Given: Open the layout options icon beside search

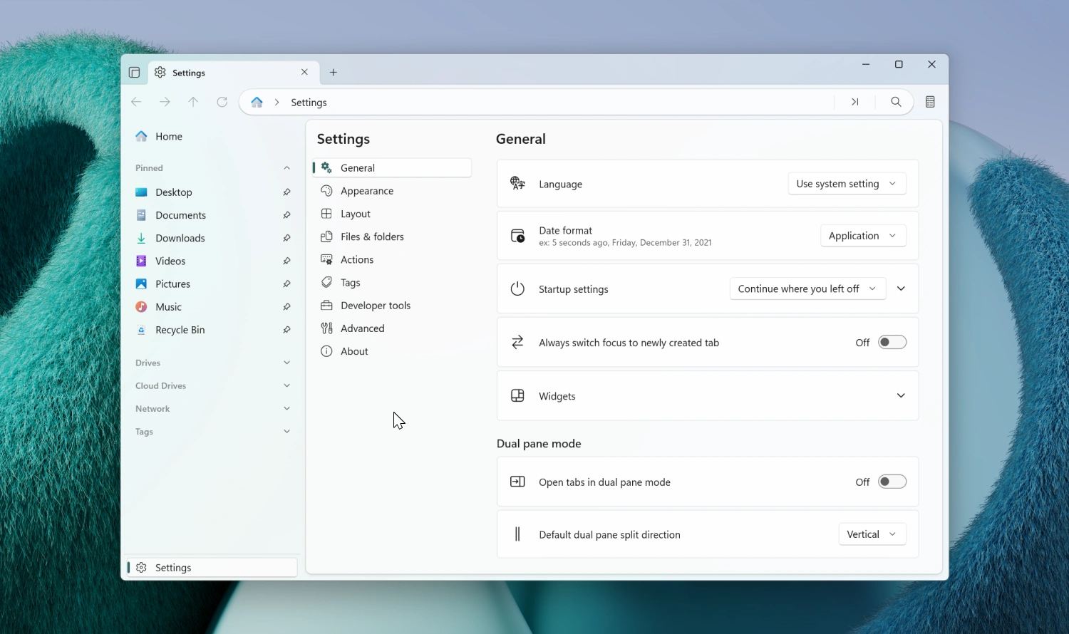Looking at the screenshot, I should click(x=930, y=102).
